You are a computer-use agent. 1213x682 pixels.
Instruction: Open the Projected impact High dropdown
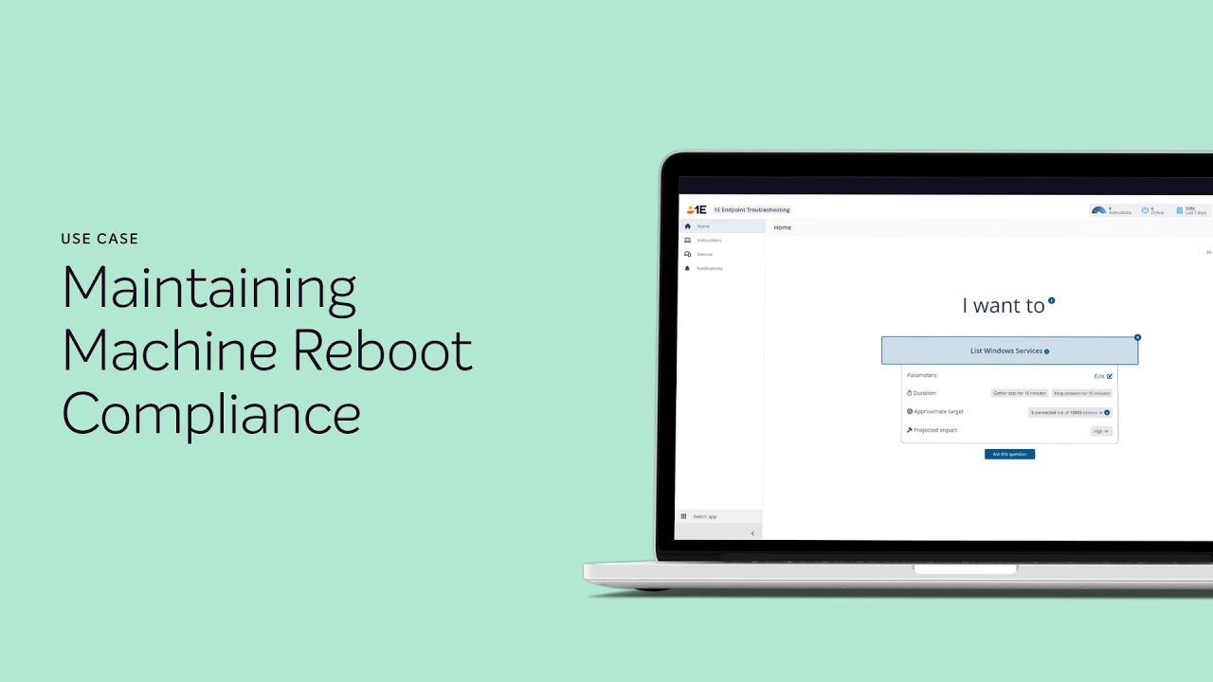[1101, 431]
